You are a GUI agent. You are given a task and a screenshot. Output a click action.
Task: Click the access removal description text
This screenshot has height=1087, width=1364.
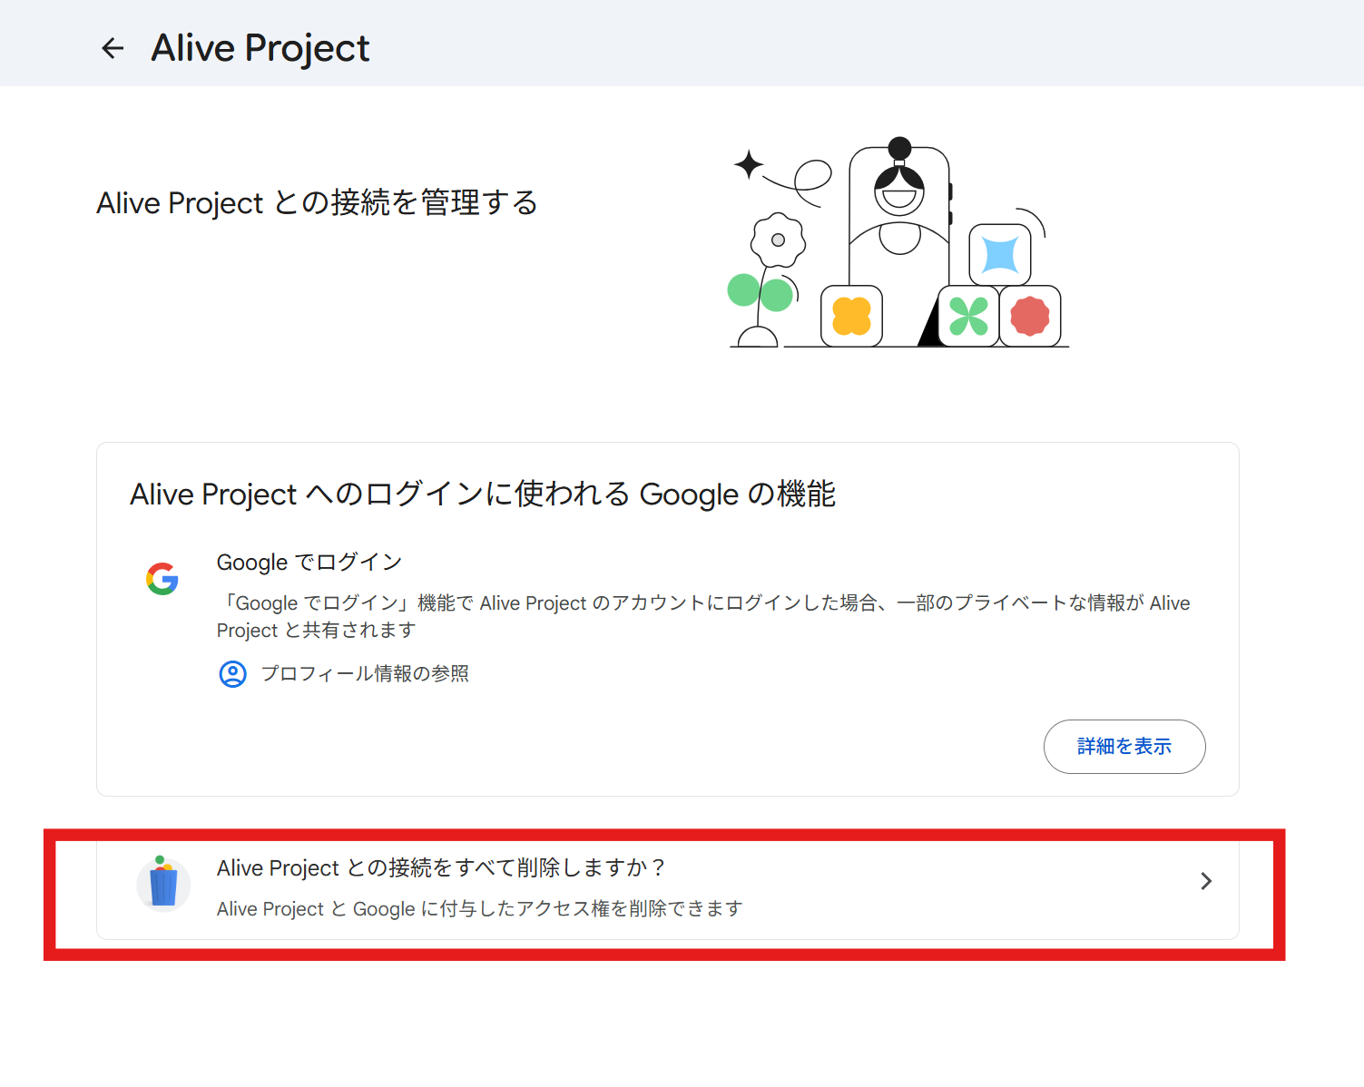tap(479, 909)
